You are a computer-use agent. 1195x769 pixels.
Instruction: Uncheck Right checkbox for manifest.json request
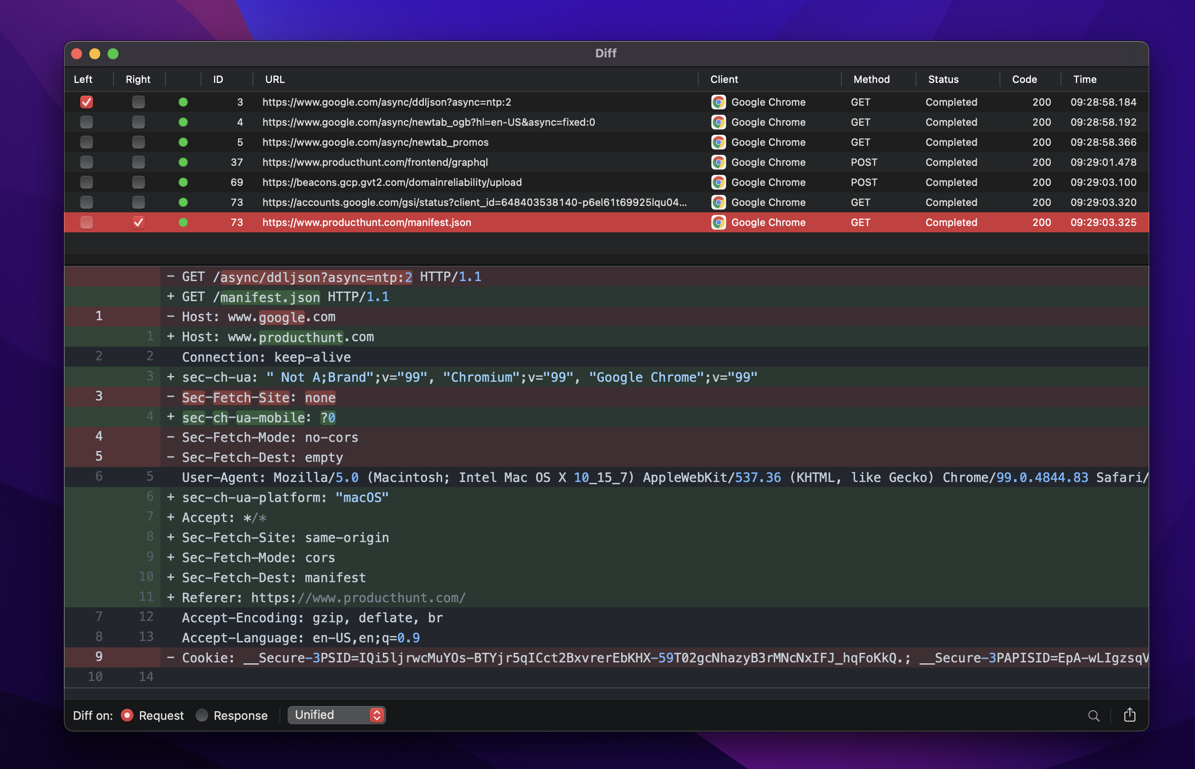139,222
